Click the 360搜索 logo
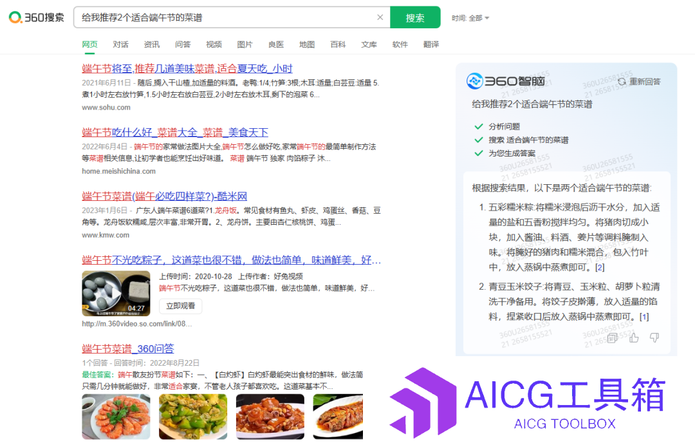 pyautogui.click(x=36, y=17)
